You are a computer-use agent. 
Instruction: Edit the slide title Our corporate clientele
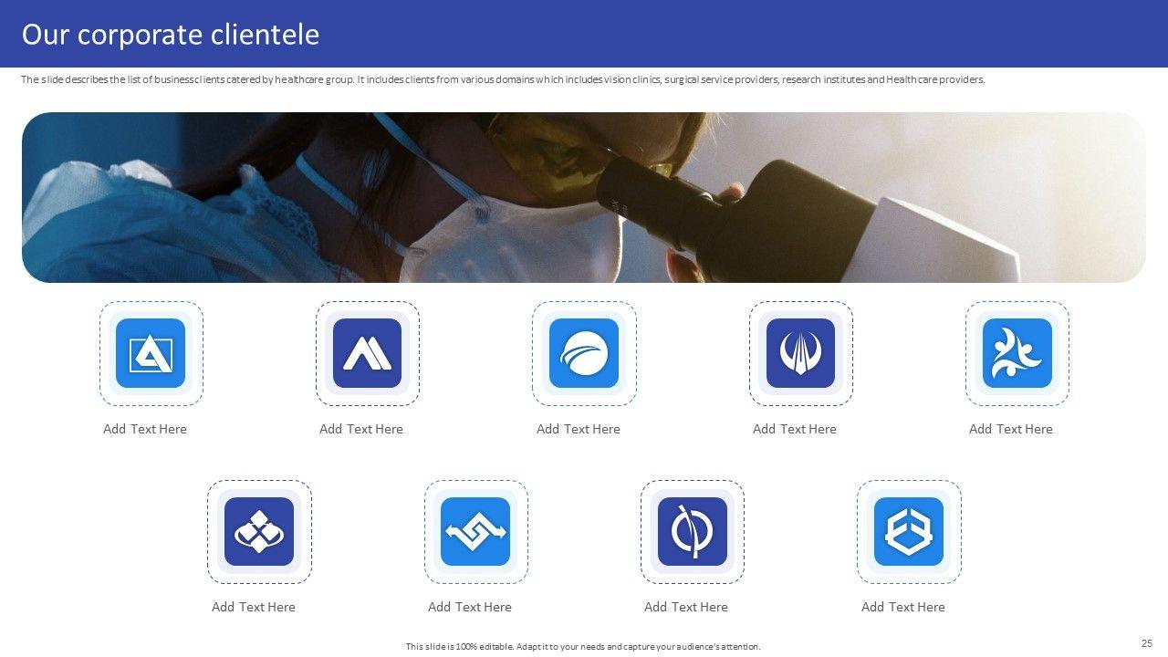tap(171, 34)
